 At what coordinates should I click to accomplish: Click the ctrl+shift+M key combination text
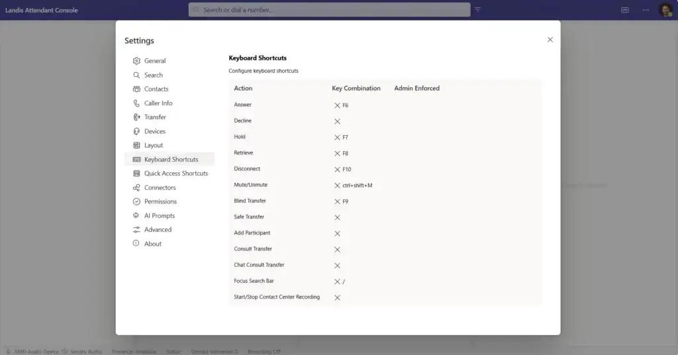coord(357,185)
